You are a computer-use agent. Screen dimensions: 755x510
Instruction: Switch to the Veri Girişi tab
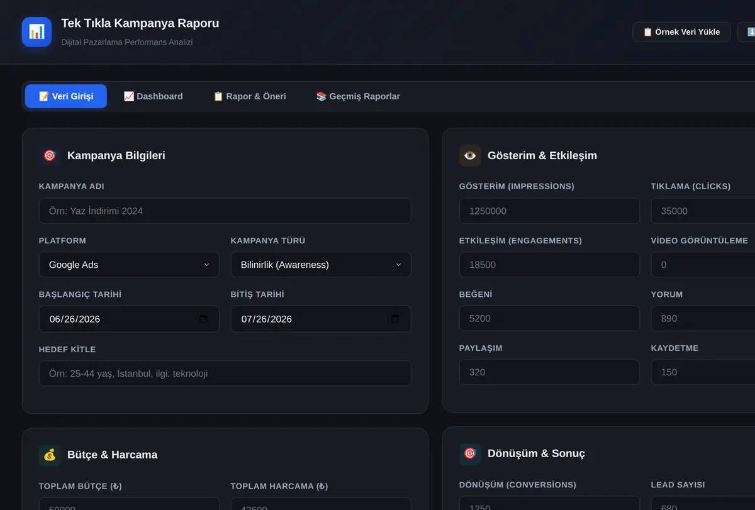click(66, 96)
